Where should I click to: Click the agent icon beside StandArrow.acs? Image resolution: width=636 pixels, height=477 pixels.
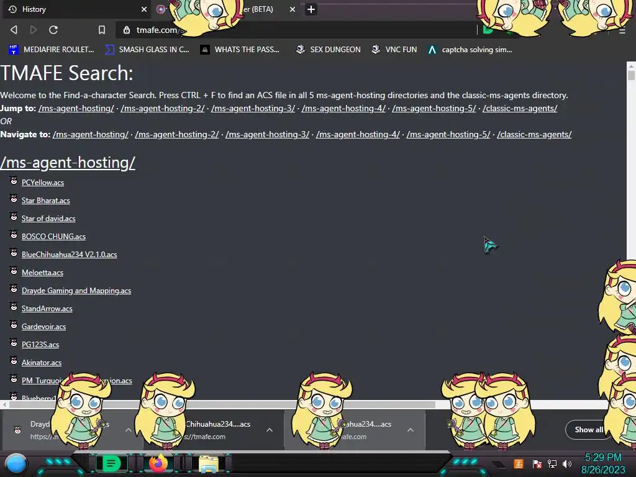[x=14, y=307]
